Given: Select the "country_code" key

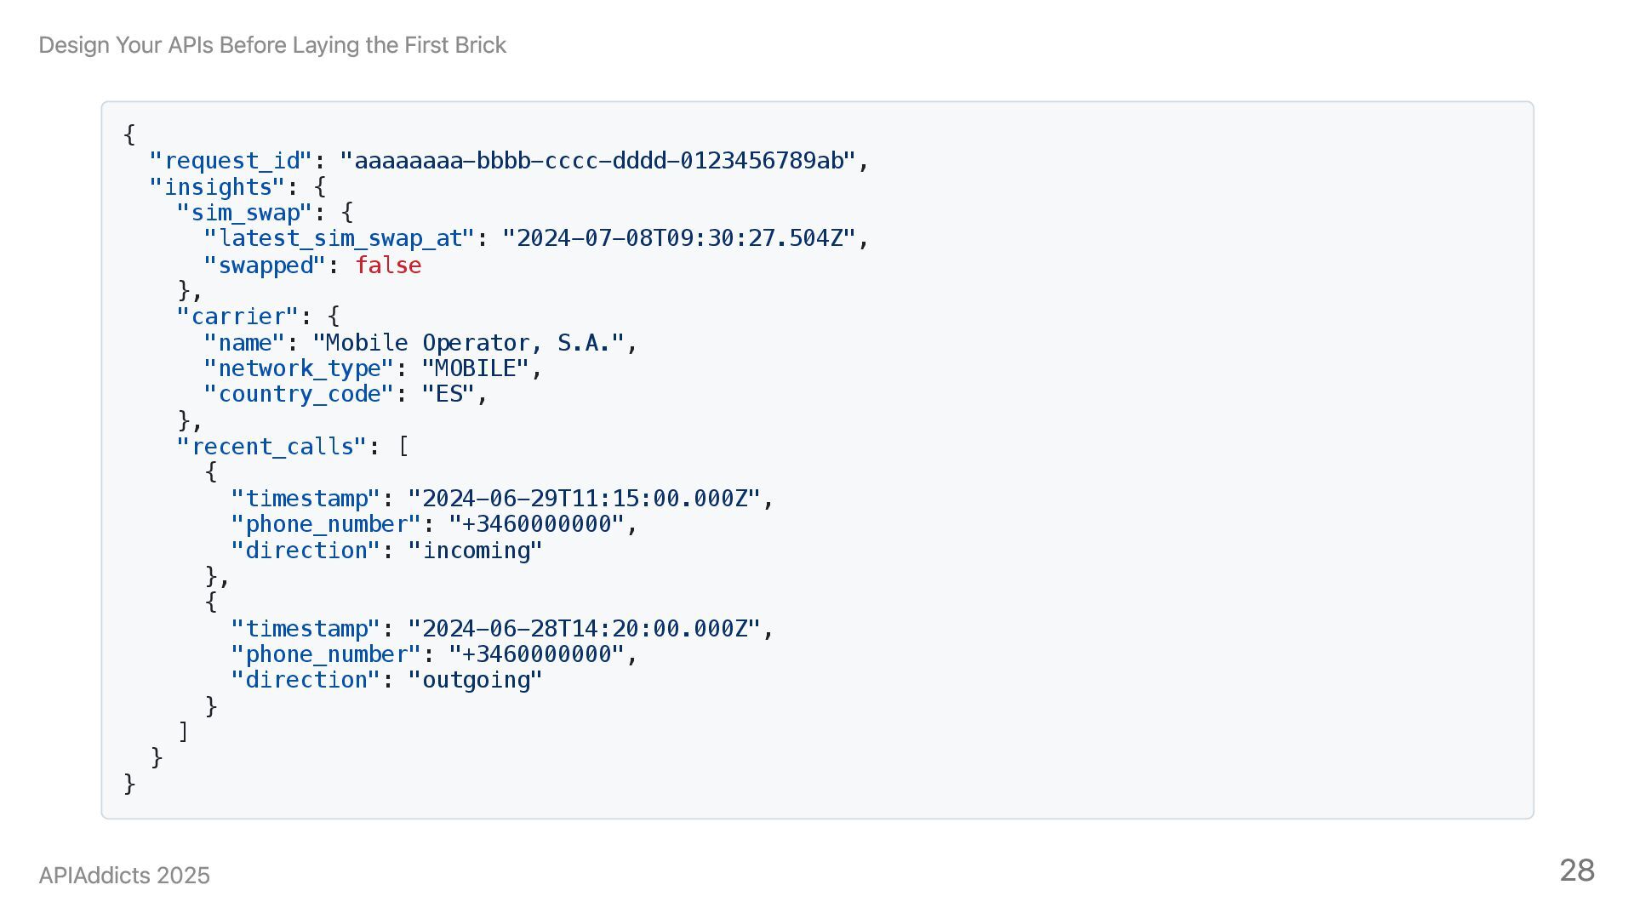Looking at the screenshot, I should 299,394.
